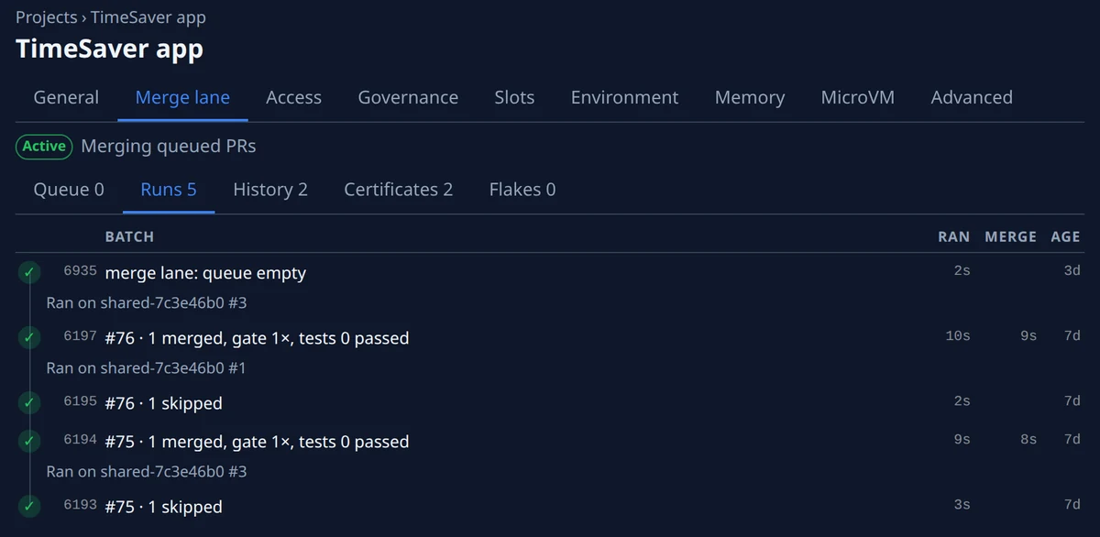Image resolution: width=1100 pixels, height=537 pixels.
Task: Open run 6194 '#75 · 1 merged' entry
Action: click(257, 442)
